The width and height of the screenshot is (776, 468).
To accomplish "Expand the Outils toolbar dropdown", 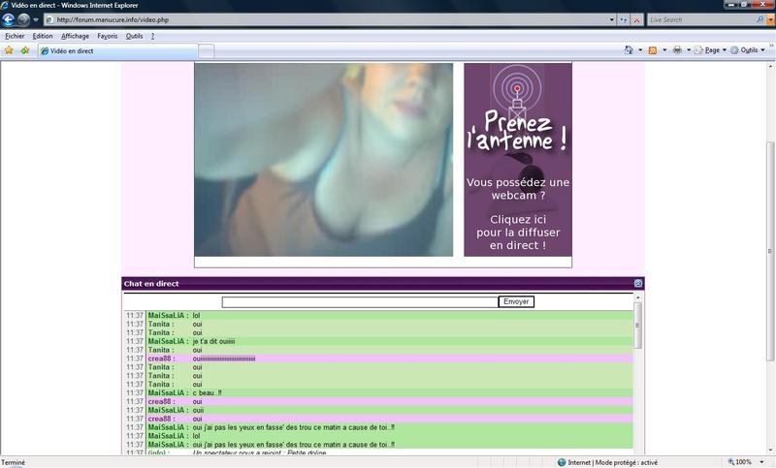I will (x=748, y=50).
